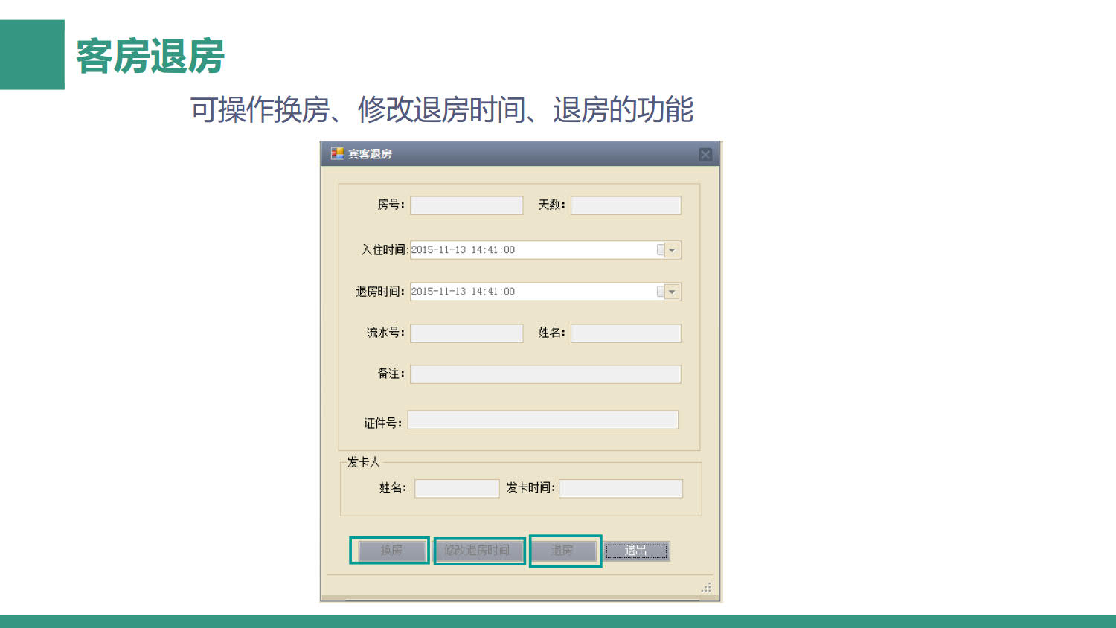
Task: Click the 入住时间 date text value
Action: (x=463, y=250)
